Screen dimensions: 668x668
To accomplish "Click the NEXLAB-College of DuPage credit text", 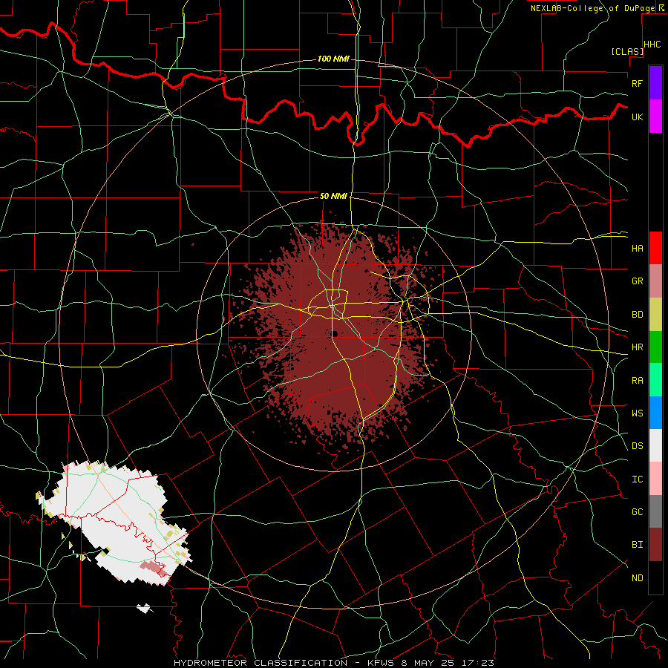I will click(x=592, y=8).
